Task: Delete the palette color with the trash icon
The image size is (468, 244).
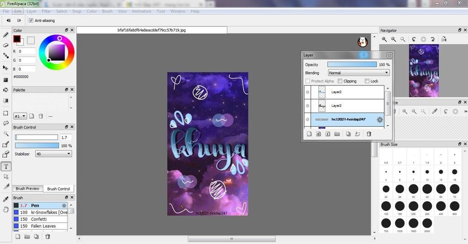Action: tap(41, 116)
